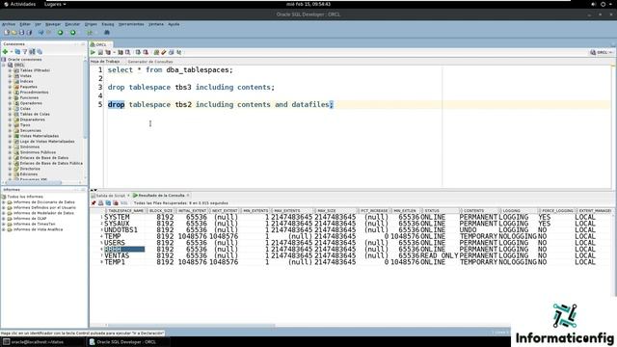The width and height of the screenshot is (617, 347).
Task: Click the dark blue icon after the navigation arrows
Action: click(107, 33)
